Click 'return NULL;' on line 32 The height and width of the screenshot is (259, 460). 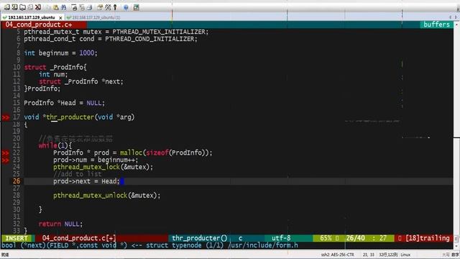(60, 224)
